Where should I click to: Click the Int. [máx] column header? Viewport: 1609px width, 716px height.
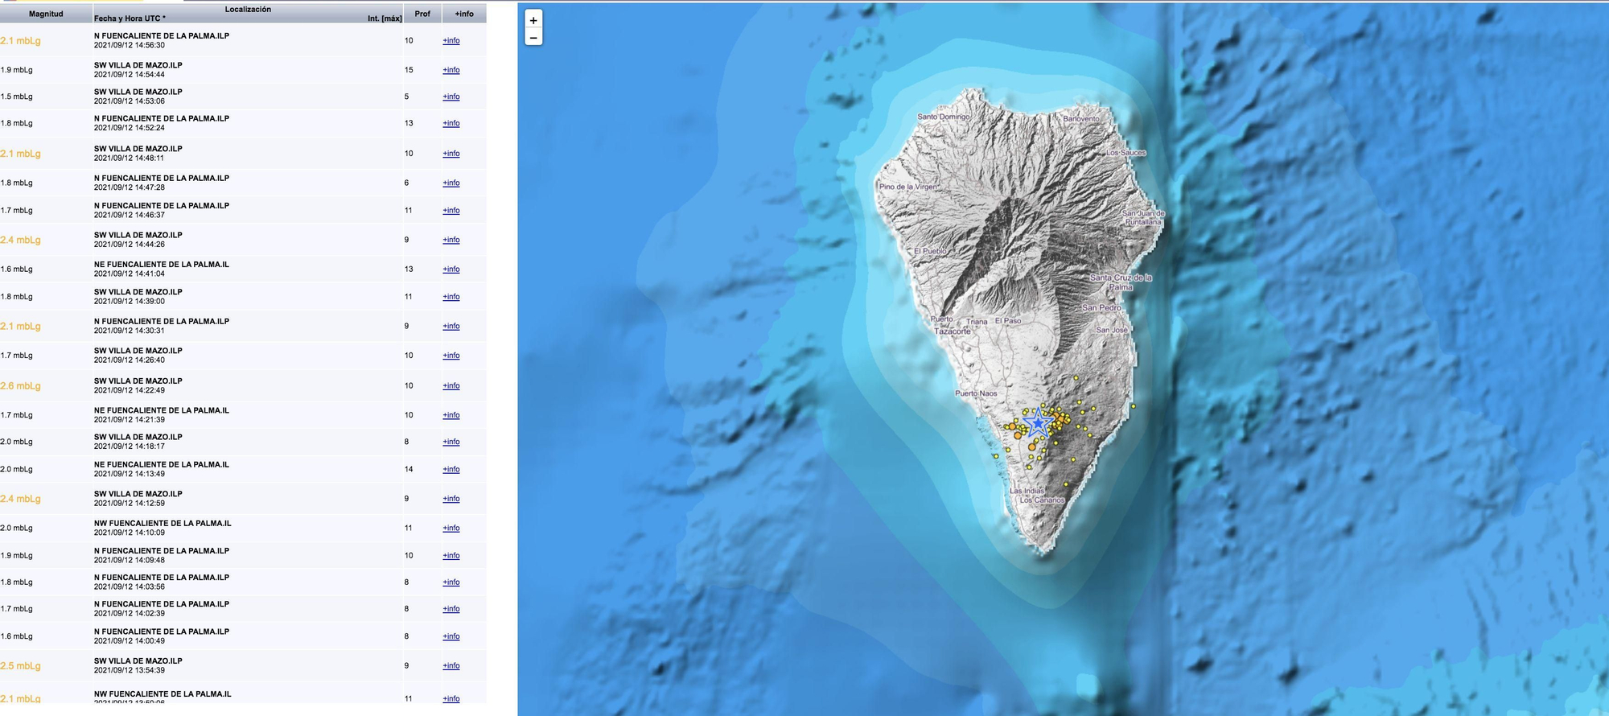(385, 18)
